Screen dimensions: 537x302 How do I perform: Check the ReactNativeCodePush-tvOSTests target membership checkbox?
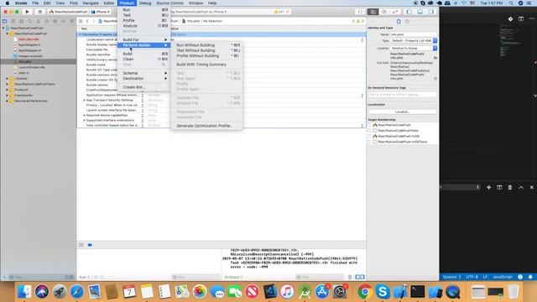[x=369, y=142]
